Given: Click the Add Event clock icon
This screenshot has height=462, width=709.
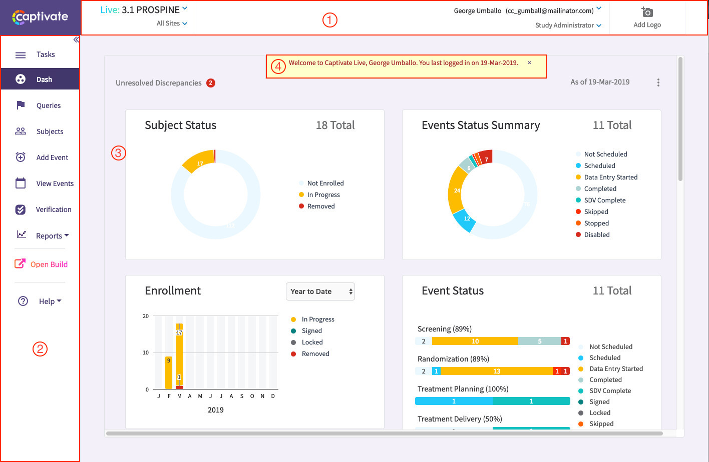Looking at the screenshot, I should point(21,157).
